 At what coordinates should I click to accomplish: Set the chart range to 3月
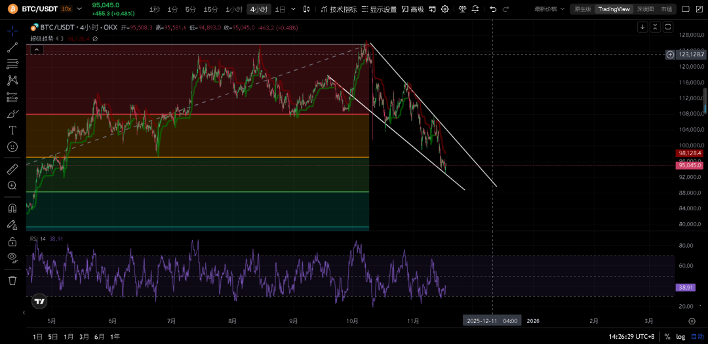pos(84,336)
